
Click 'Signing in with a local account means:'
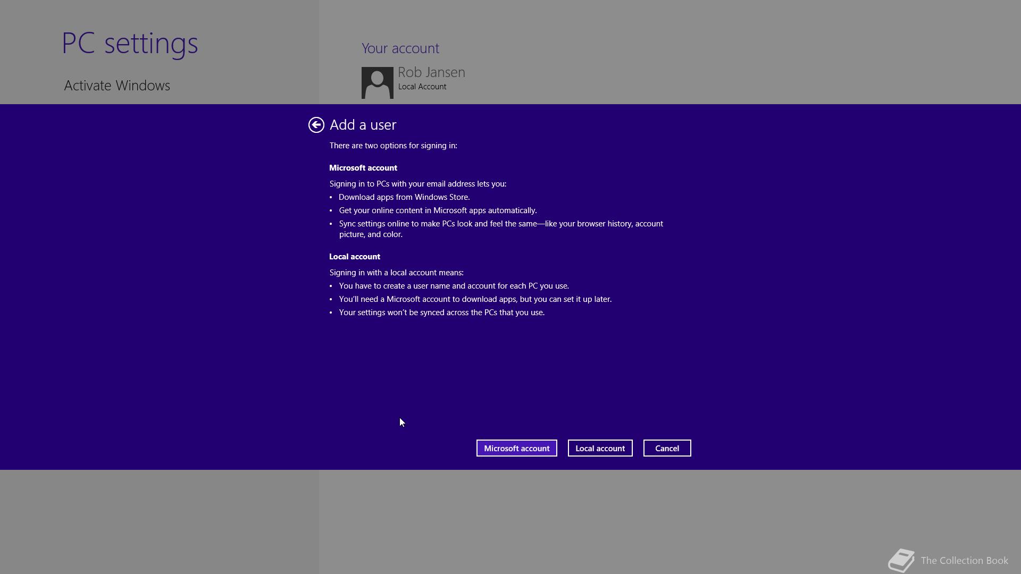point(396,273)
